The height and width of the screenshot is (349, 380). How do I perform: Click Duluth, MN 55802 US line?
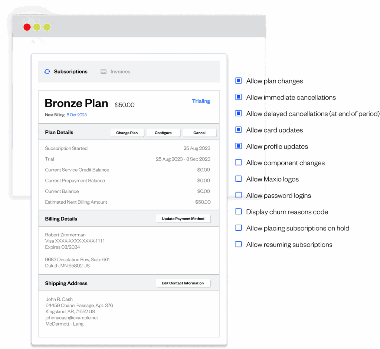(68, 266)
